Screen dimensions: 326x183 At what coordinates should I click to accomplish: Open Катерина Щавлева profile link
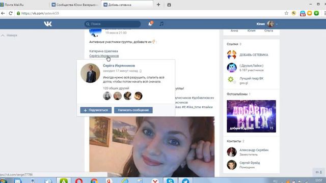click(103, 51)
